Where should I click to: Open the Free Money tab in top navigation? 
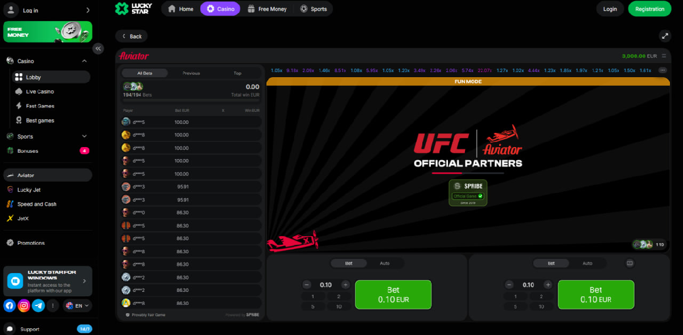pyautogui.click(x=267, y=9)
